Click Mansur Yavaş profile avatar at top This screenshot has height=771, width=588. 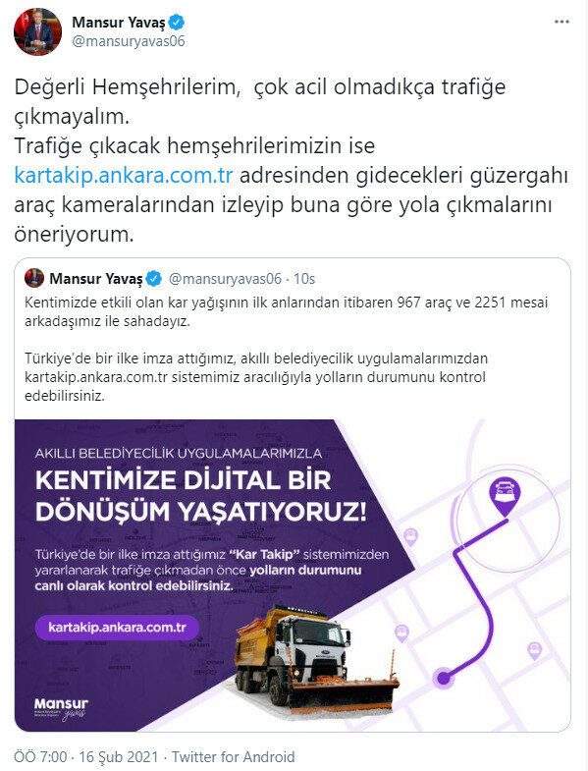click(x=38, y=31)
